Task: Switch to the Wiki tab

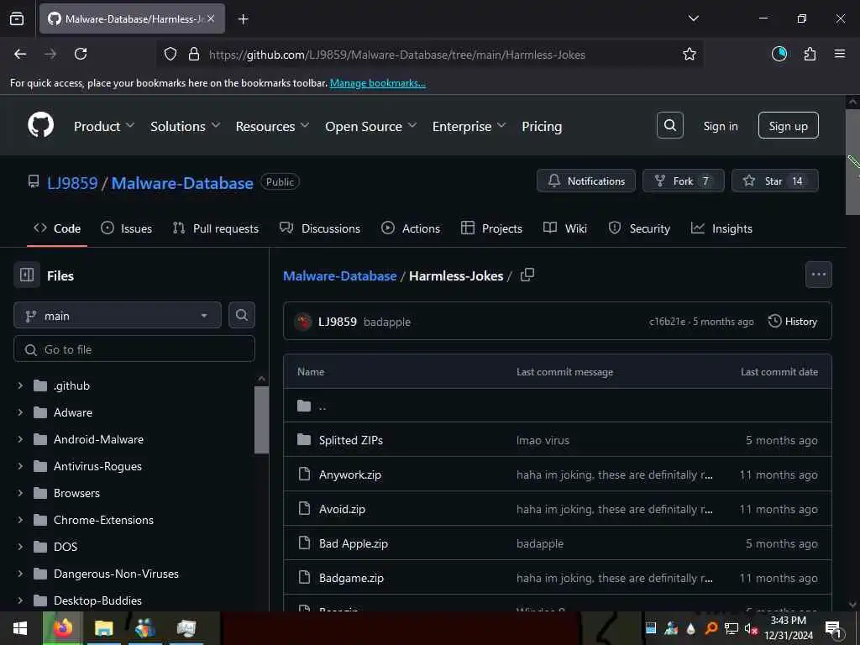Action: point(565,228)
